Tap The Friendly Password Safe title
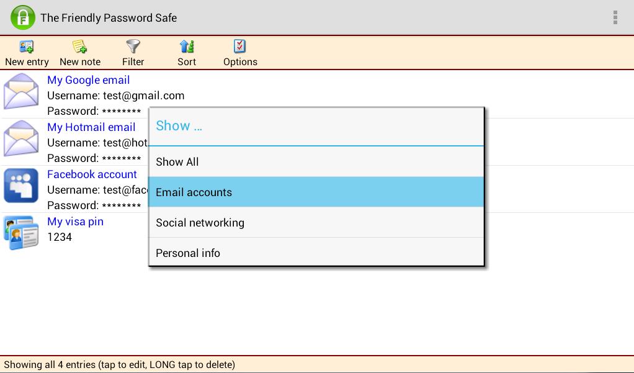 tap(109, 18)
